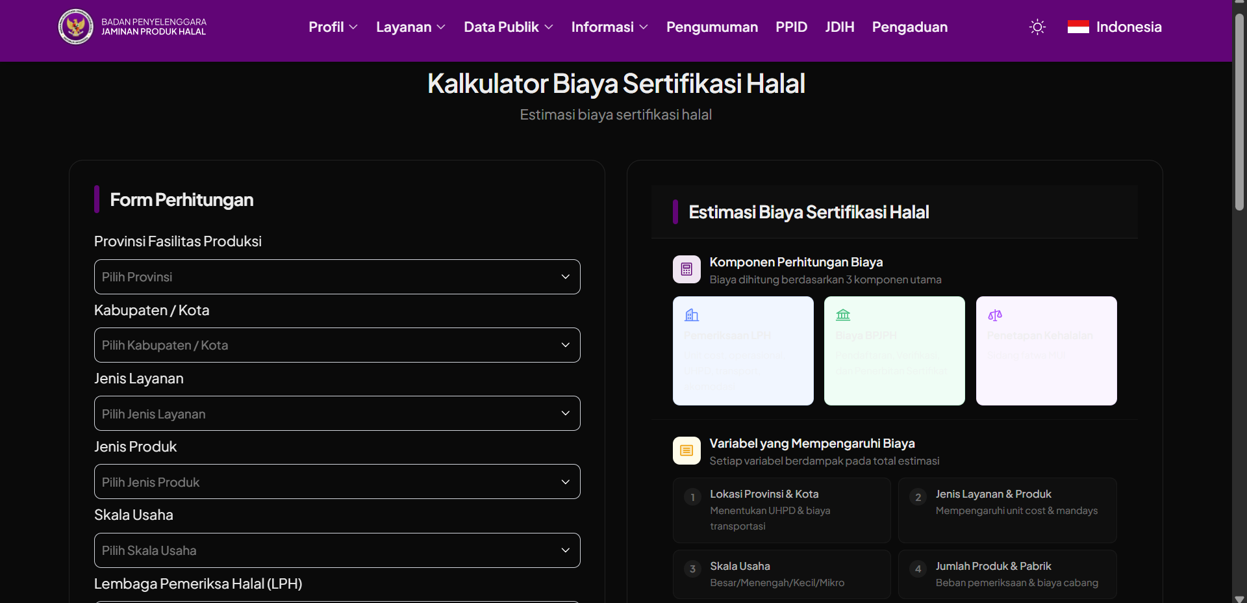The image size is (1247, 603).
Task: Click the heading "Kalkulator Biaya Sertifikasi Halal"
Action: (616, 83)
